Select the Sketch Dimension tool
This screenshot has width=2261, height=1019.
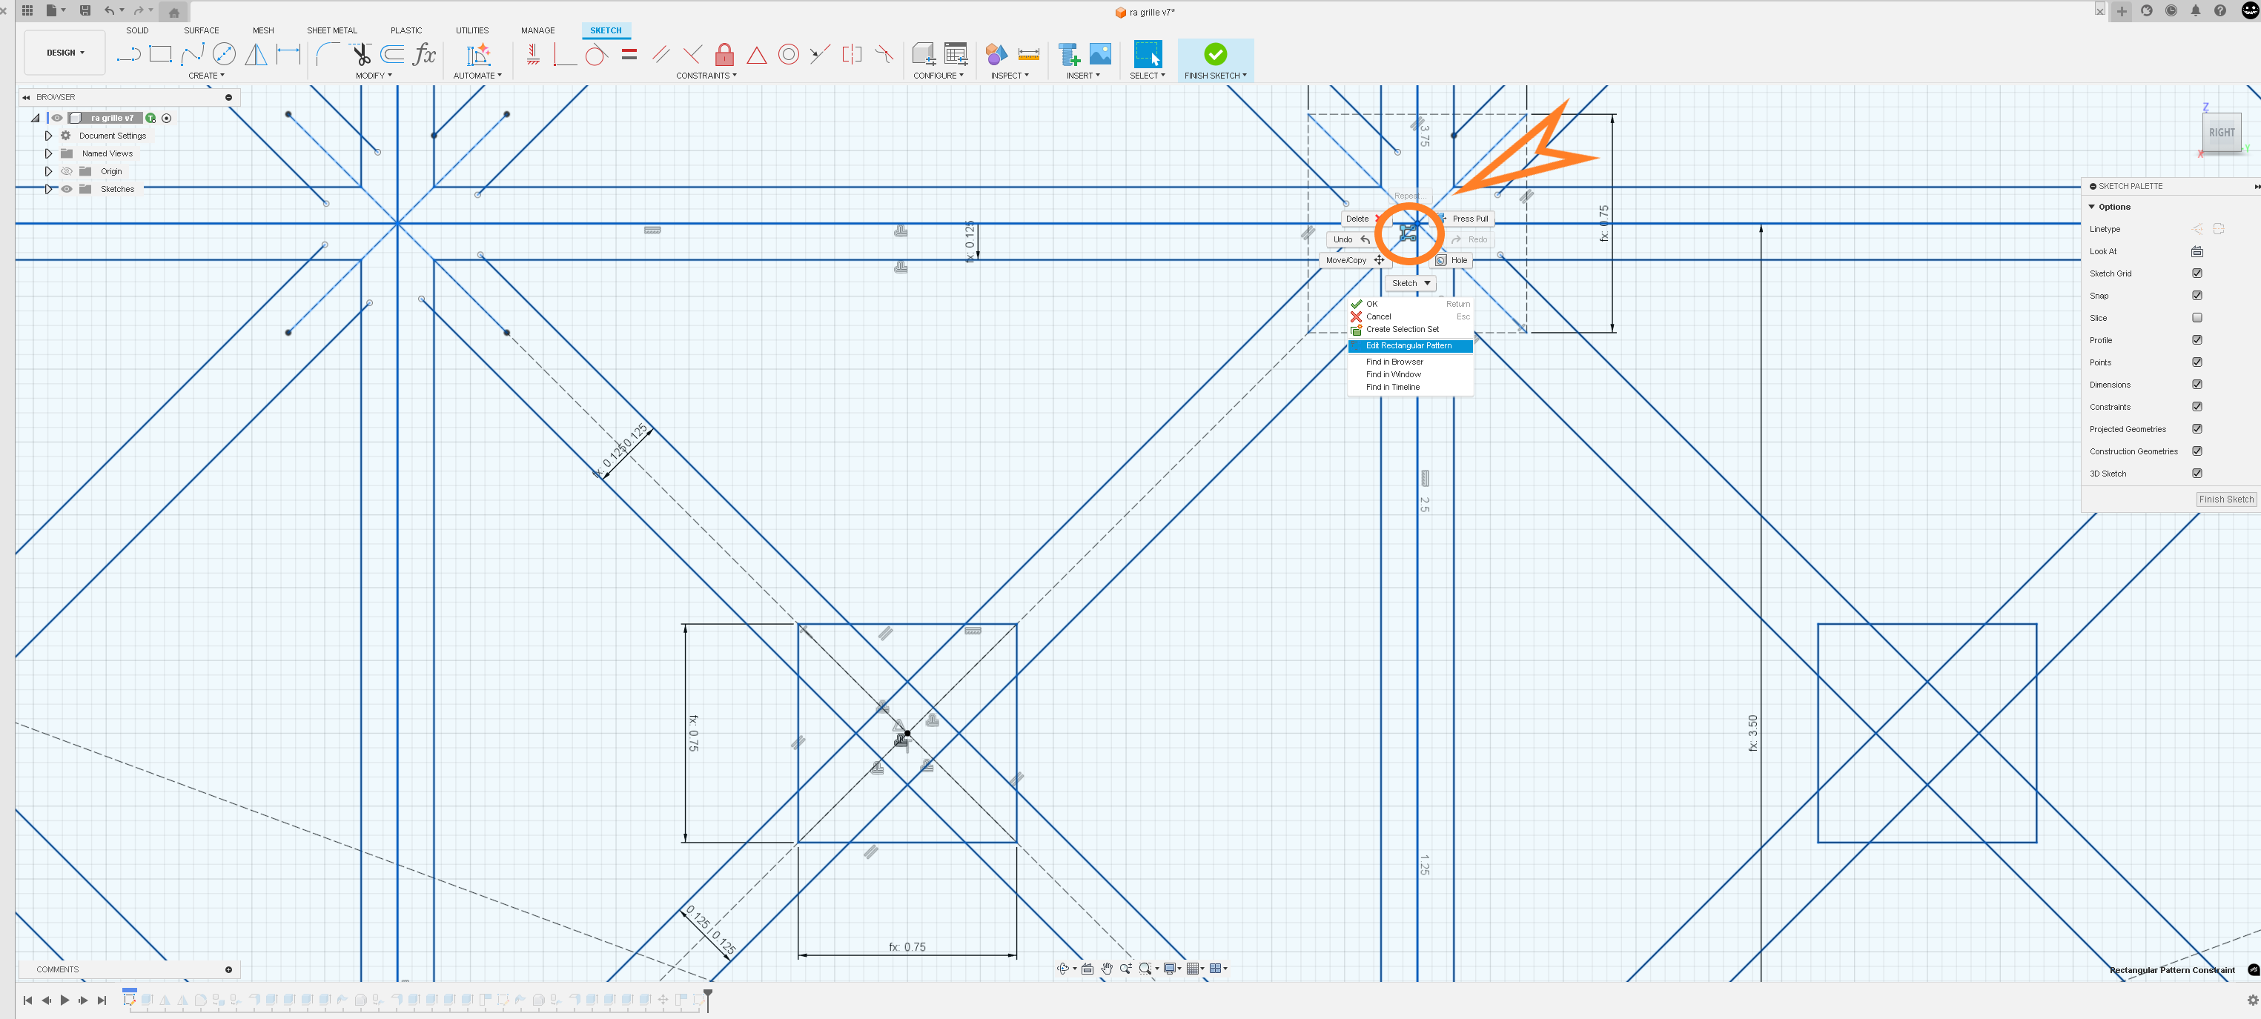click(x=288, y=54)
